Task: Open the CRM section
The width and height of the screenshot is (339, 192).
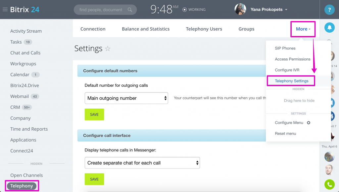Action: pyautogui.click(x=15, y=107)
